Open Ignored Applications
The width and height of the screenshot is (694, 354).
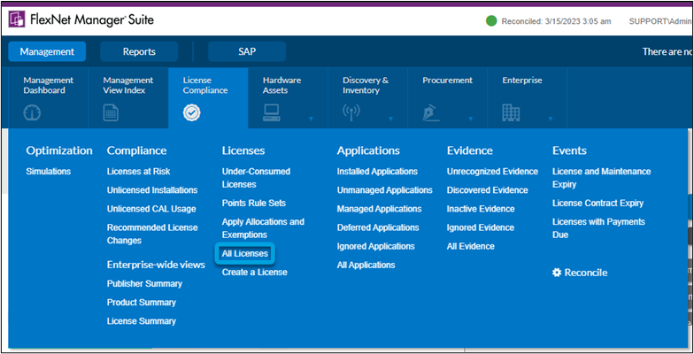click(375, 246)
